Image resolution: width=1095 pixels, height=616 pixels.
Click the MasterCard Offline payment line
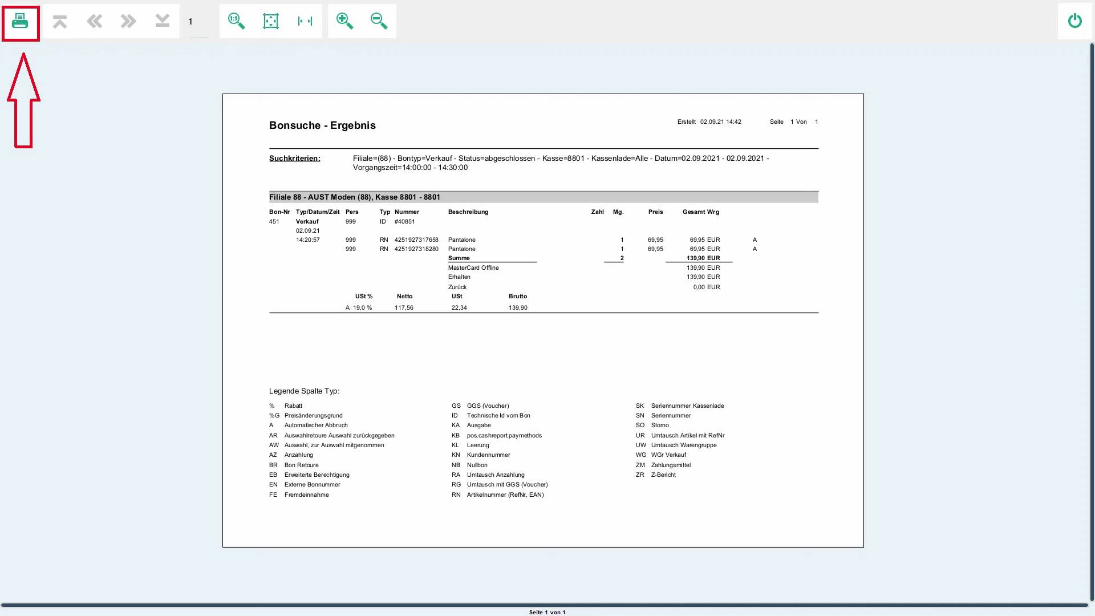coord(473,268)
